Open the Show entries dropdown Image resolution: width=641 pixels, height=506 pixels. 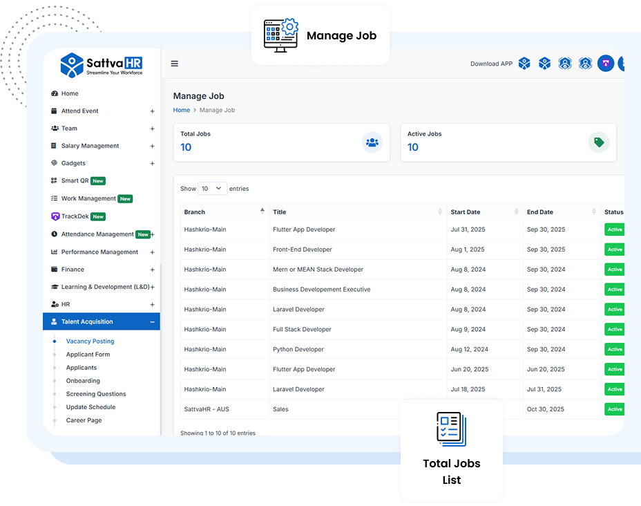(x=212, y=188)
